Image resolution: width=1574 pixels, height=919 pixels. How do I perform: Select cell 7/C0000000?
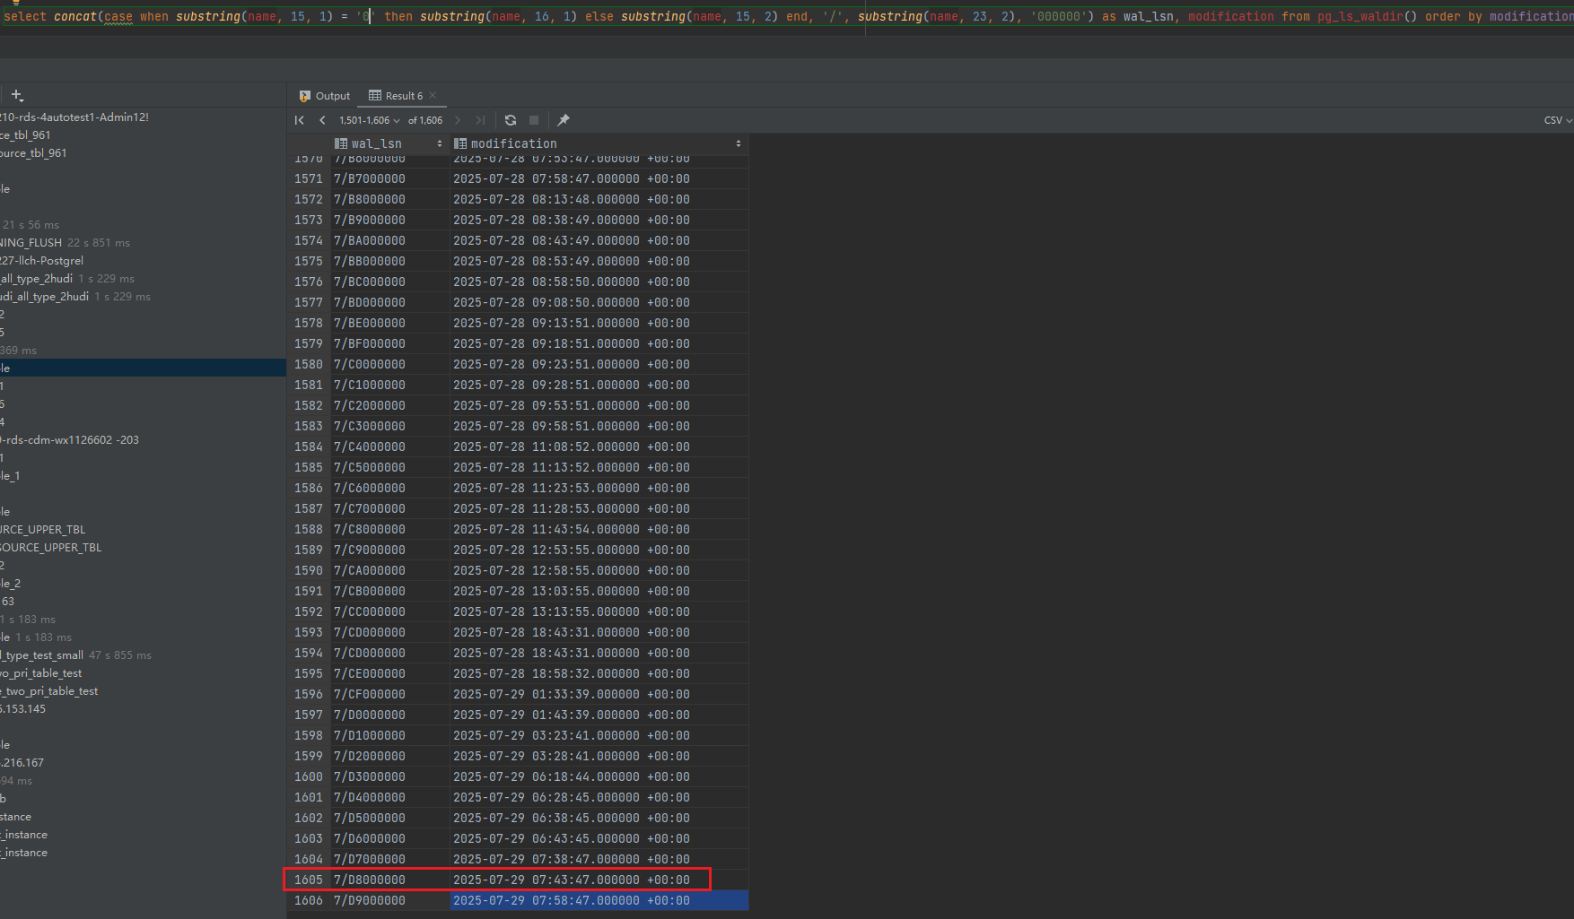click(x=389, y=365)
